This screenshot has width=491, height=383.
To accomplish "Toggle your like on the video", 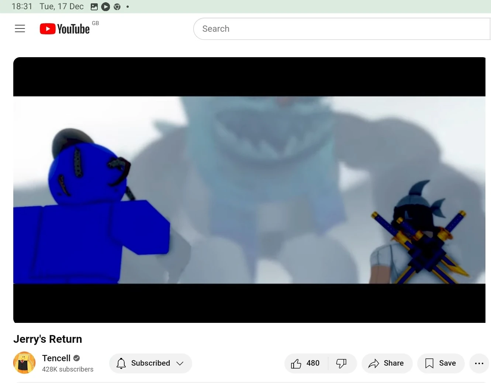I will (x=305, y=363).
